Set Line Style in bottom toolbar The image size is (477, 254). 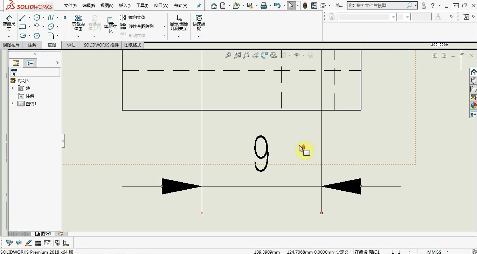pyautogui.click(x=47, y=243)
